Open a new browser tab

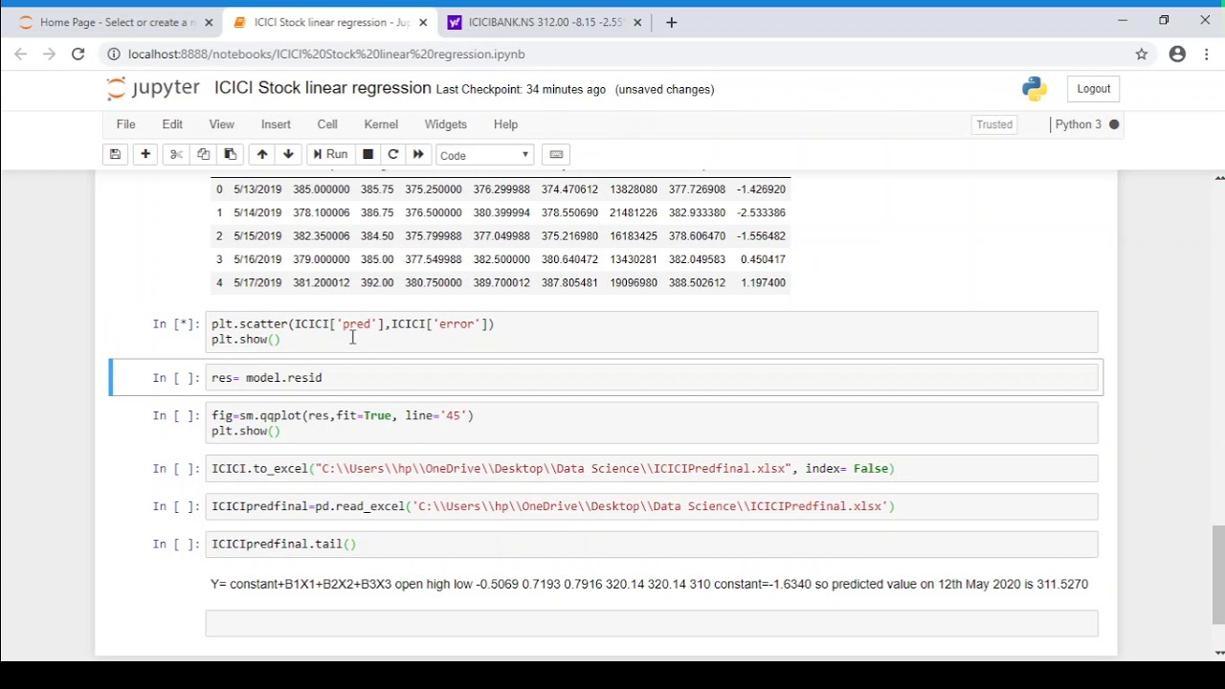(671, 22)
